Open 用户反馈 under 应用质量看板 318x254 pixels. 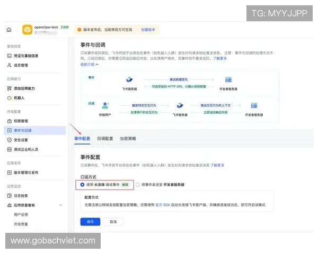[x=21, y=214]
